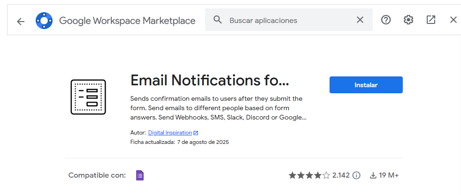461x195 pixels.
Task: Open the Digital Inspiration author link
Action: tap(170, 133)
